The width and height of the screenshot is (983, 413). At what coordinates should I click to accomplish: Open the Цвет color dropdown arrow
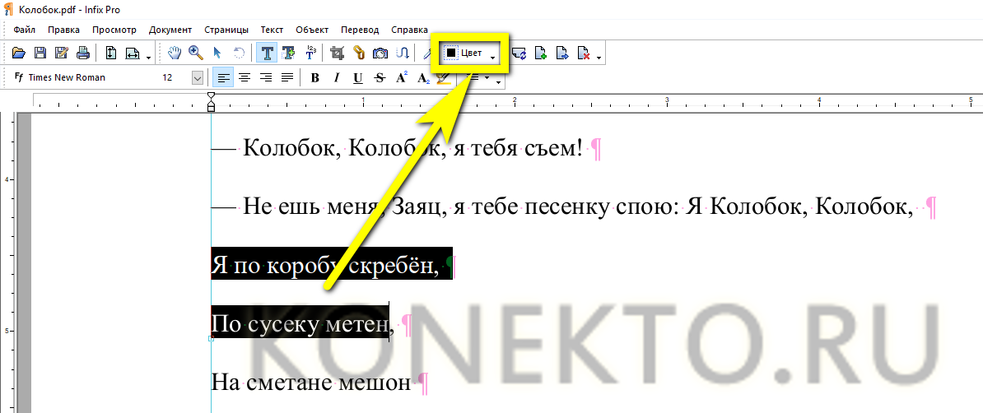pyautogui.click(x=493, y=55)
